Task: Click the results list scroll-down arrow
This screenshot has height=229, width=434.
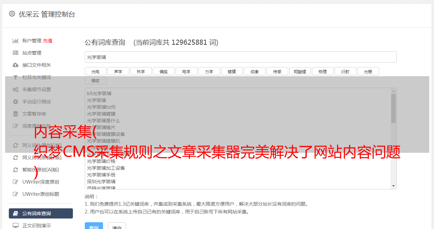Action: [x=393, y=186]
